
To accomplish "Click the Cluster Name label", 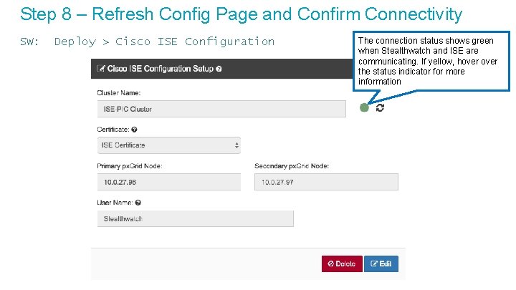I will pos(119,93).
